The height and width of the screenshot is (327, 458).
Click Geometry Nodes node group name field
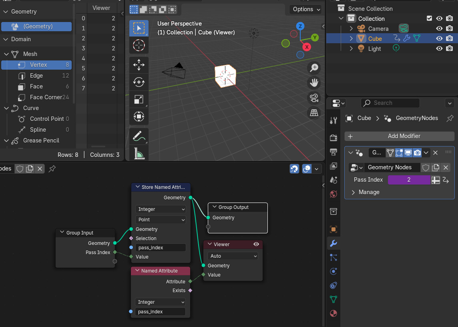(392, 167)
